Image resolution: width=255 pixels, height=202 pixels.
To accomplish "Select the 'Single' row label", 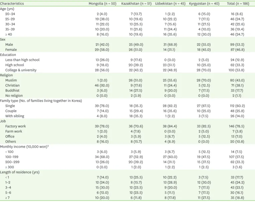I will pos(10,106).
